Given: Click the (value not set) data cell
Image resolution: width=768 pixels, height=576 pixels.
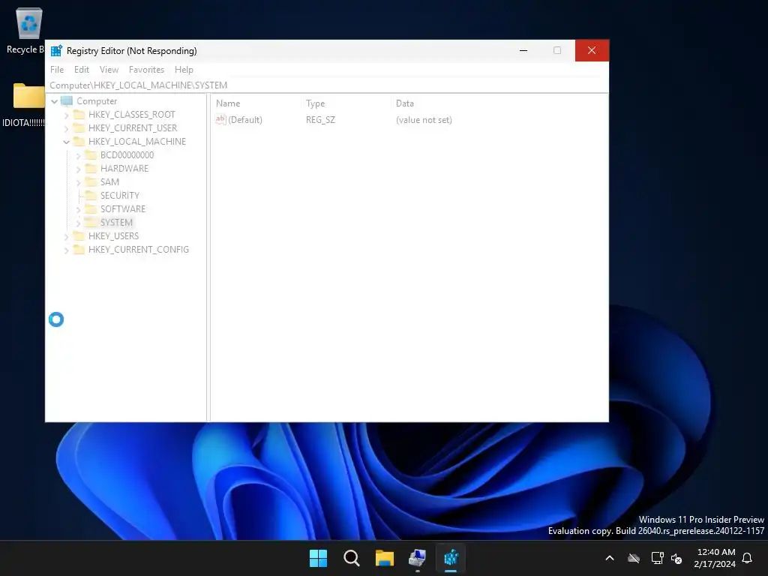Looking at the screenshot, I should (x=424, y=120).
